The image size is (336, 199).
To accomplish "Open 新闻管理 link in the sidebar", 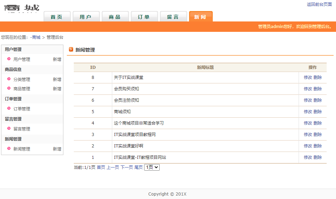I will coord(21,149).
